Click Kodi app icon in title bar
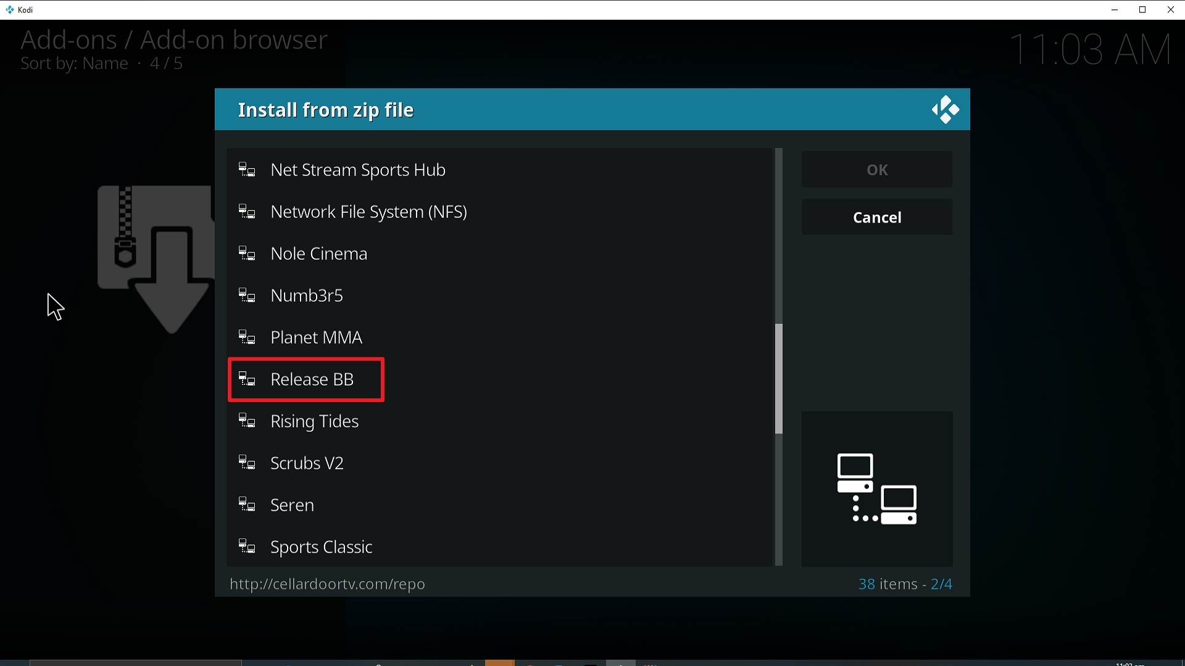Screen dimensions: 1185x666 pos(10,10)
